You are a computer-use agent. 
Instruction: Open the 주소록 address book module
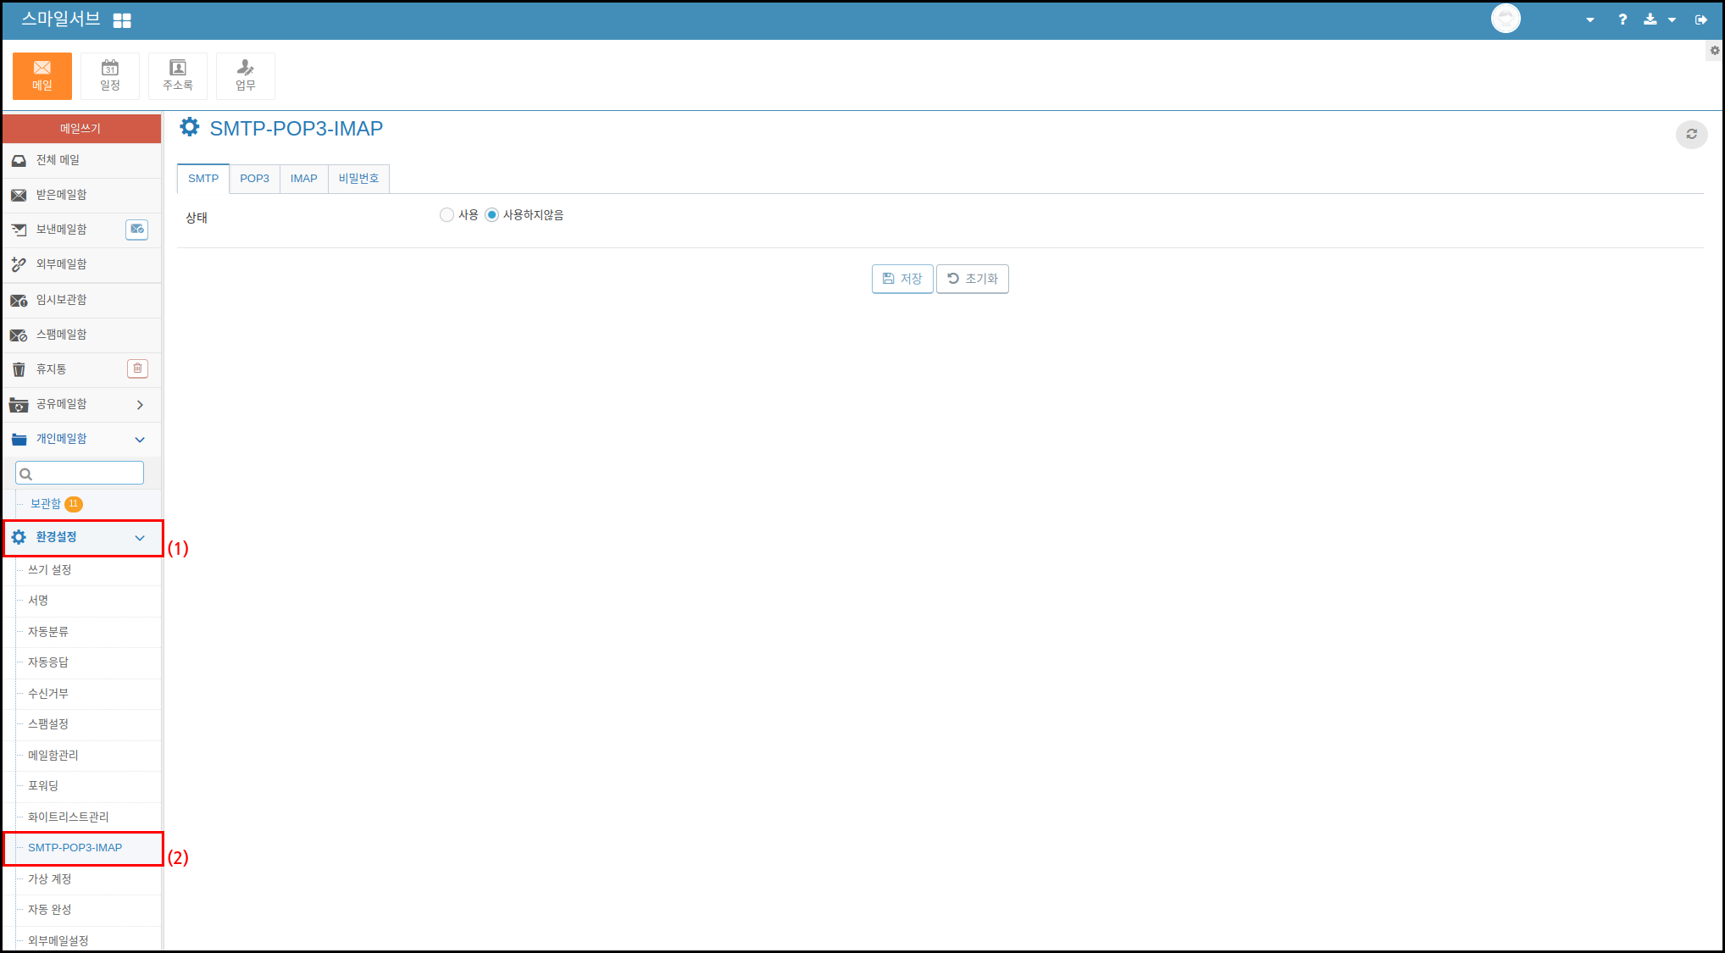[x=178, y=76]
